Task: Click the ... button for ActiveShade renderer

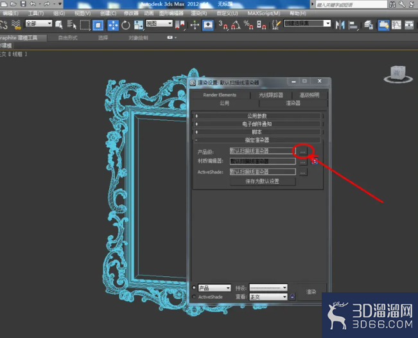Action: [x=303, y=172]
